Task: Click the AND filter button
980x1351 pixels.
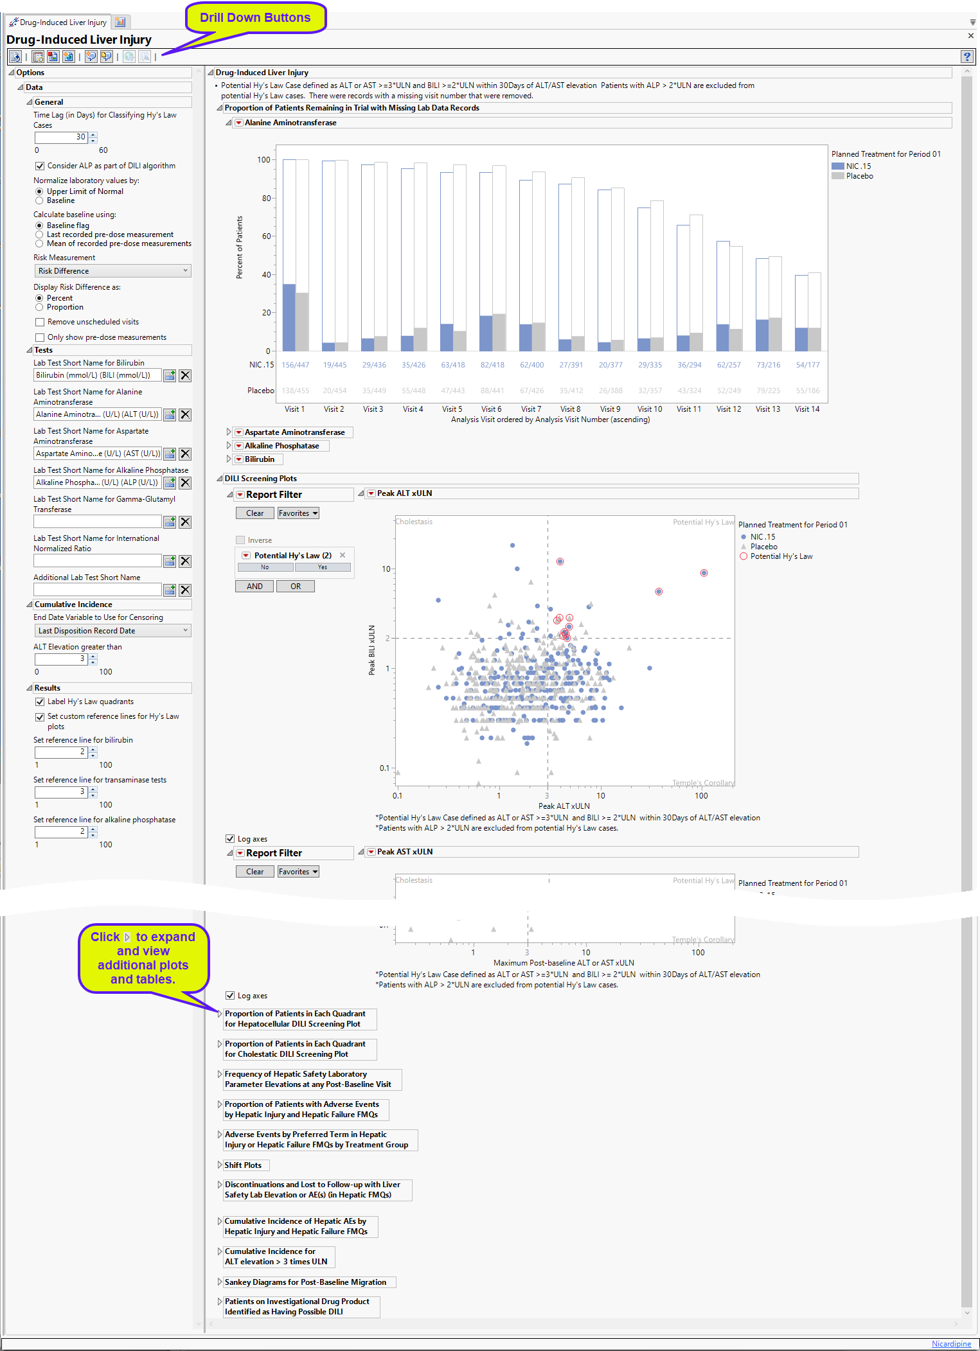Action: pos(254,587)
